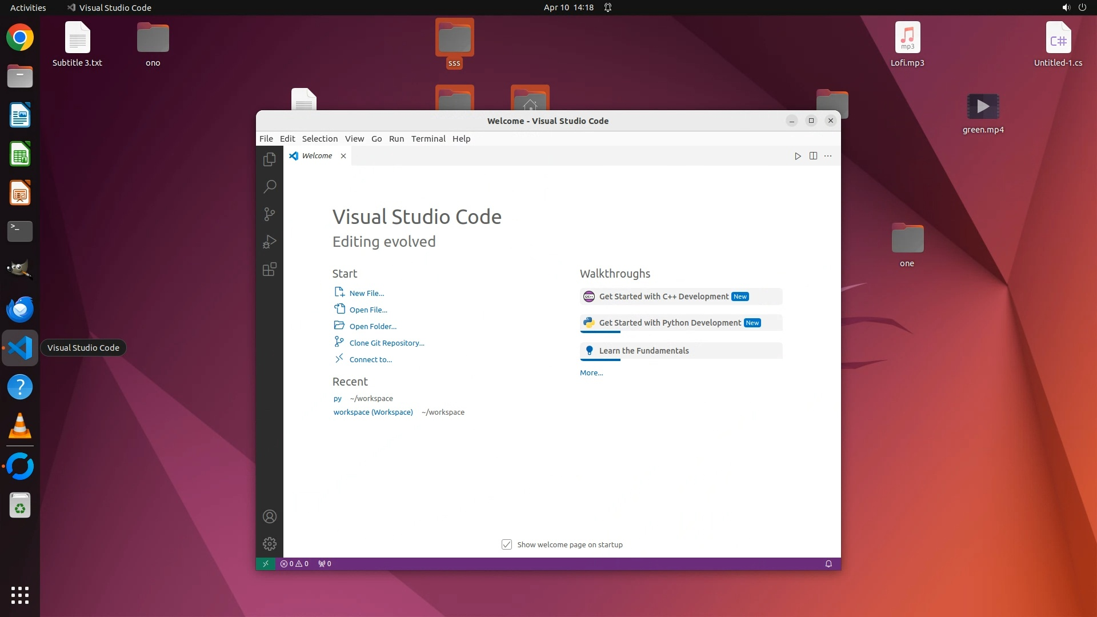1097x617 pixels.
Task: Open Get Started with Python Development walkthrough
Action: 670,323
